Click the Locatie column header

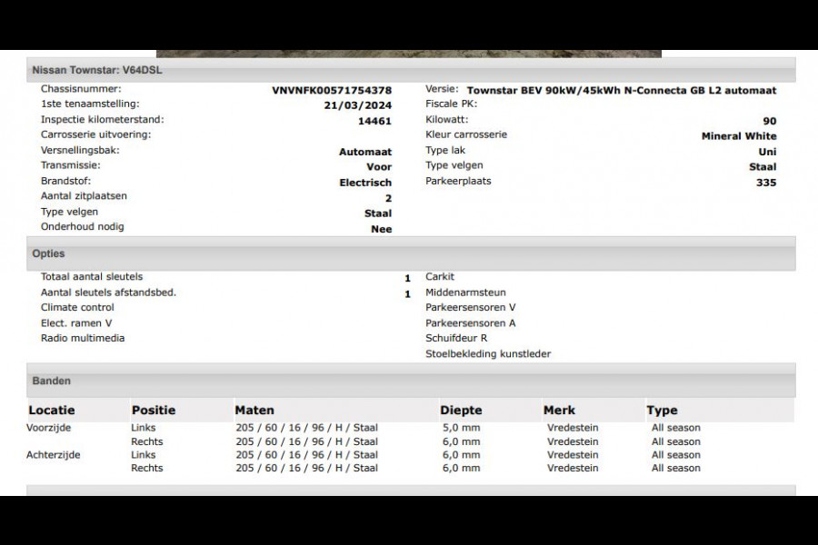coord(51,411)
